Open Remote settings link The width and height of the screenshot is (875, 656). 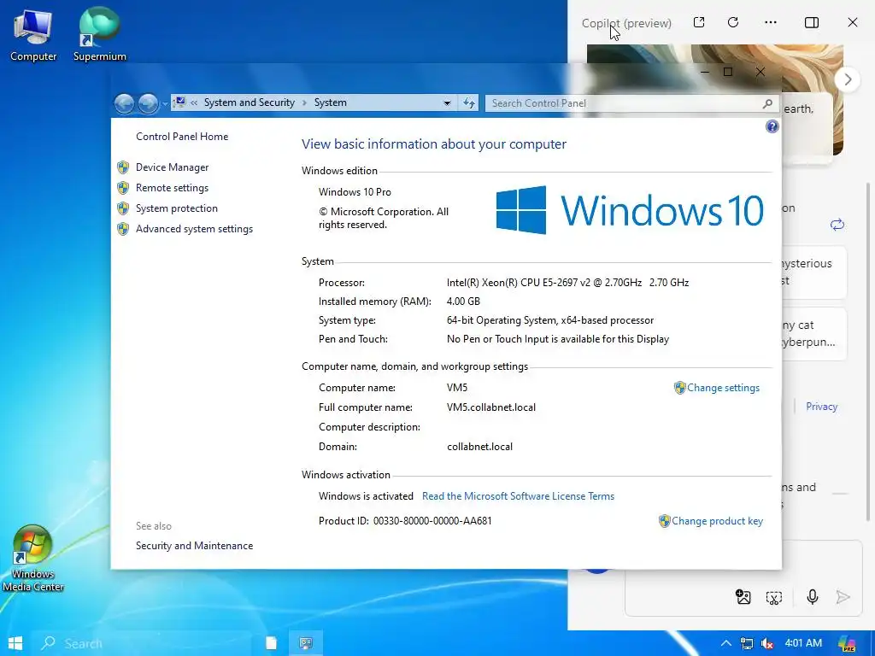tap(172, 188)
